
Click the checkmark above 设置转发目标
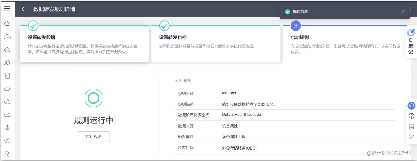tap(164, 26)
